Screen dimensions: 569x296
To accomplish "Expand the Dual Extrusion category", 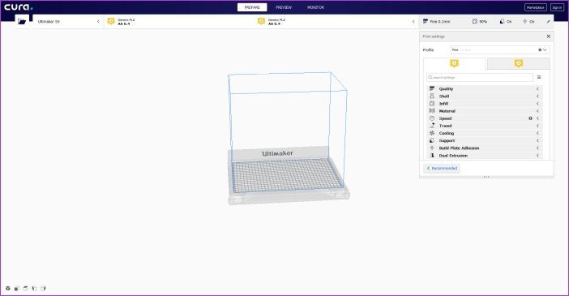I will 486,156.
